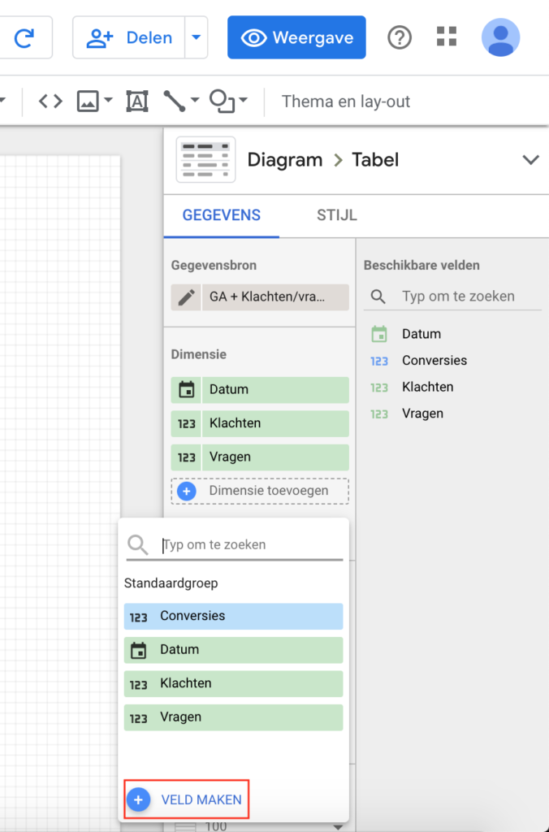This screenshot has height=832, width=549.
Task: Click the pencil edit data source icon
Action: 186,297
